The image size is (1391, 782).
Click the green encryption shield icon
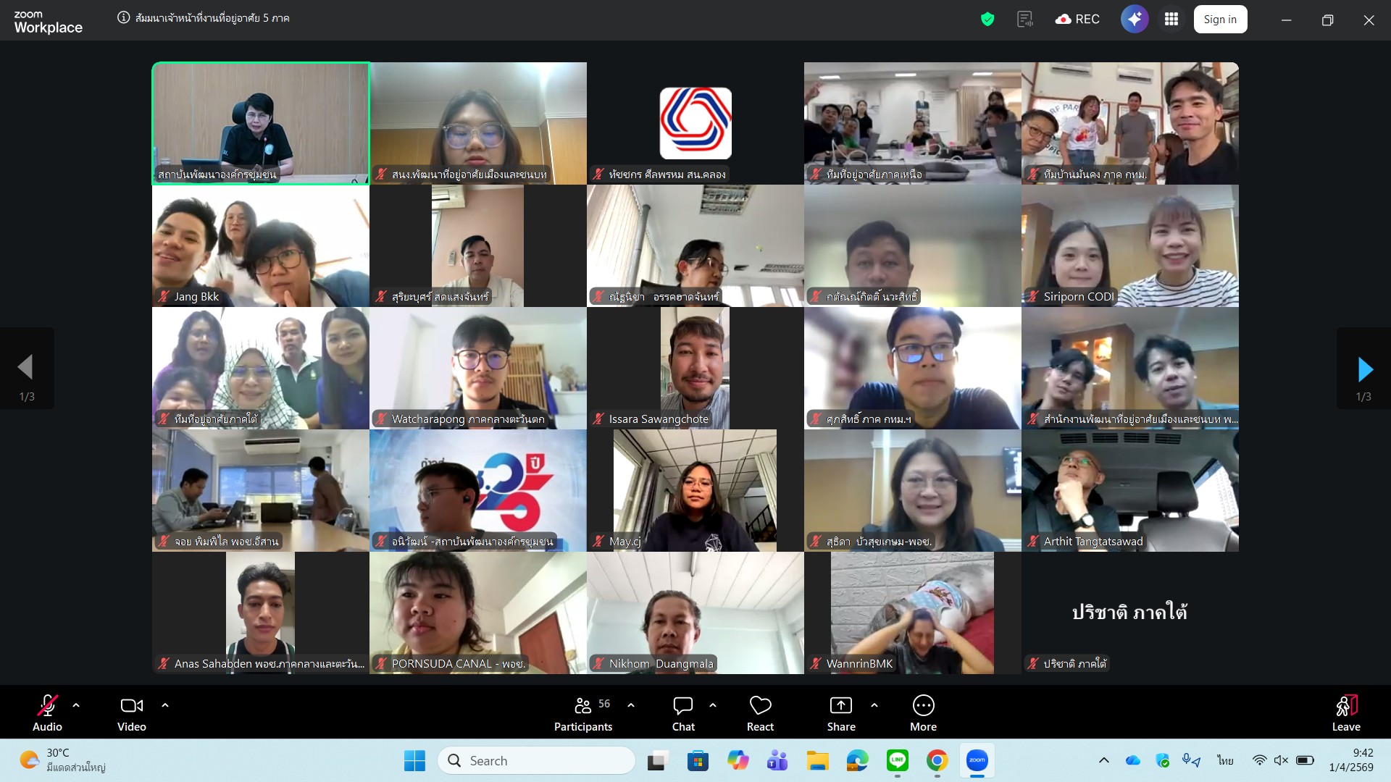coord(987,20)
